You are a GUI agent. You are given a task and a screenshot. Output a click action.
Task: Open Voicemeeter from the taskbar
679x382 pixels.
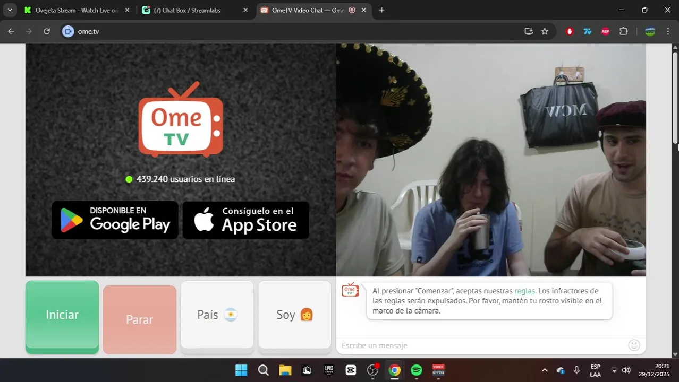438,370
